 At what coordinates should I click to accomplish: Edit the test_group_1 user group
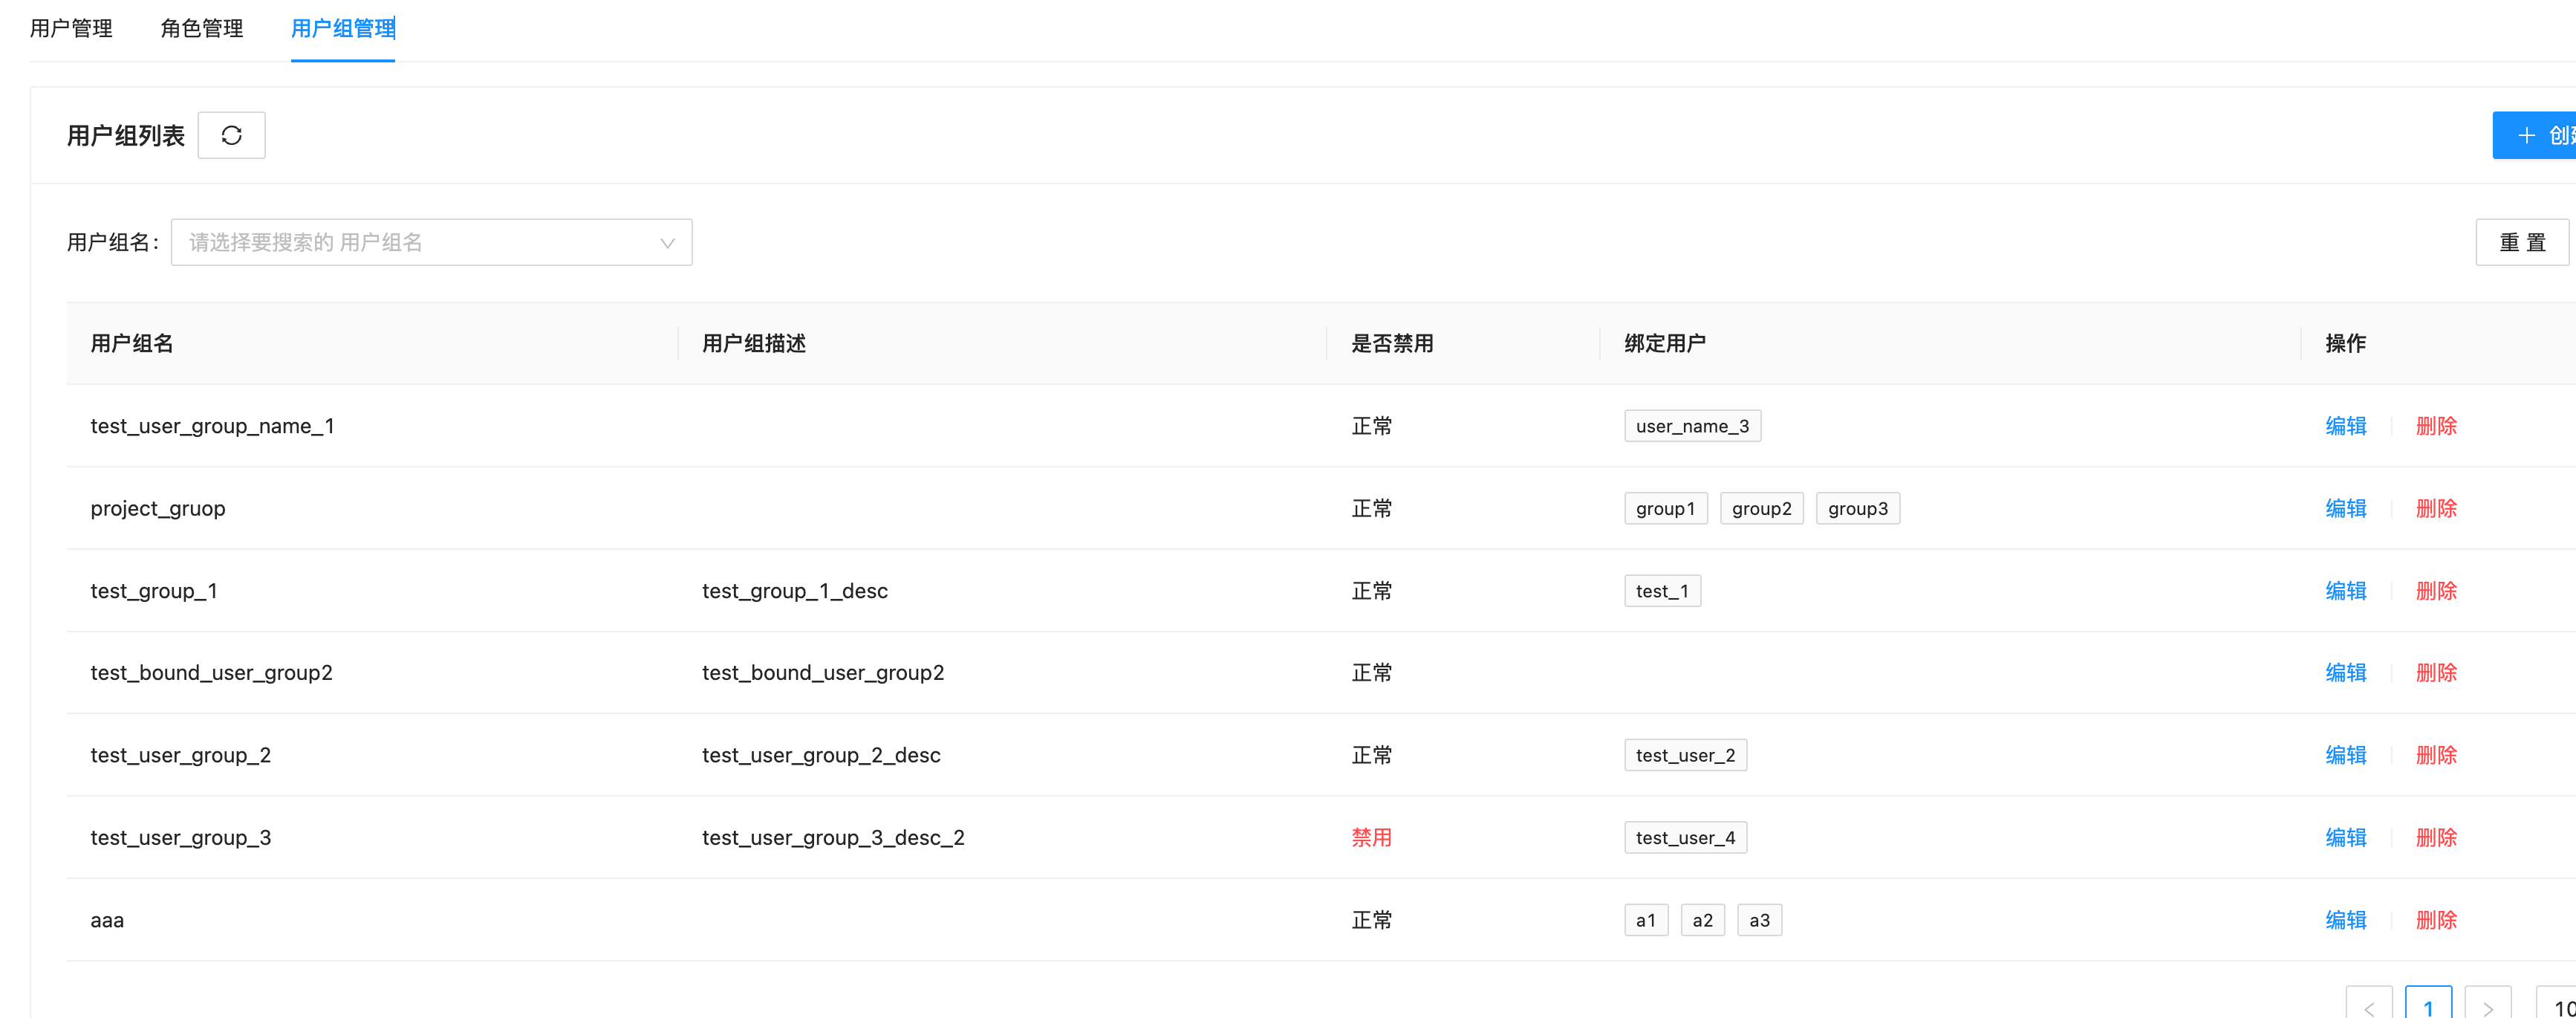(2346, 590)
